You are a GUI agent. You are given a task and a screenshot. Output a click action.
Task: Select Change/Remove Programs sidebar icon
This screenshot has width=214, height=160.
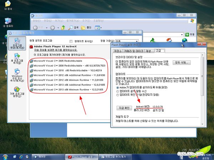(17, 43)
